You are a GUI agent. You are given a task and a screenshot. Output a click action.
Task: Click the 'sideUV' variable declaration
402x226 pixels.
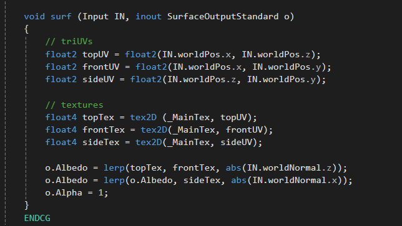click(98, 80)
